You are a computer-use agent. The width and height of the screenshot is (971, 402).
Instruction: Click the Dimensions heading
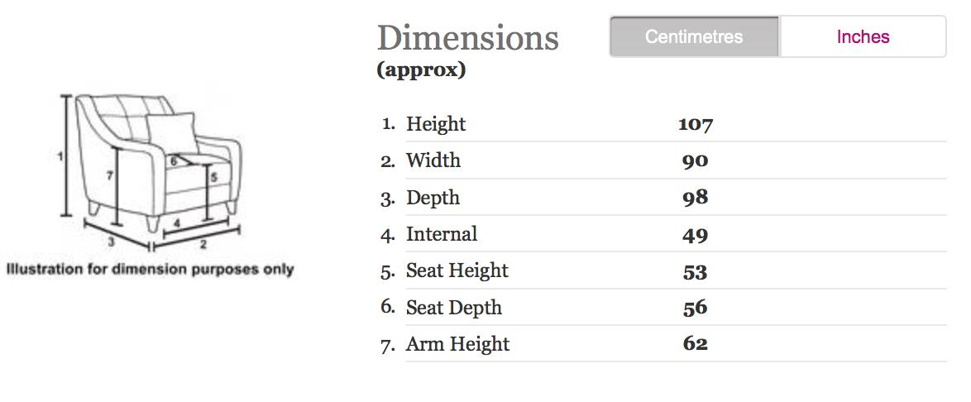click(x=468, y=39)
